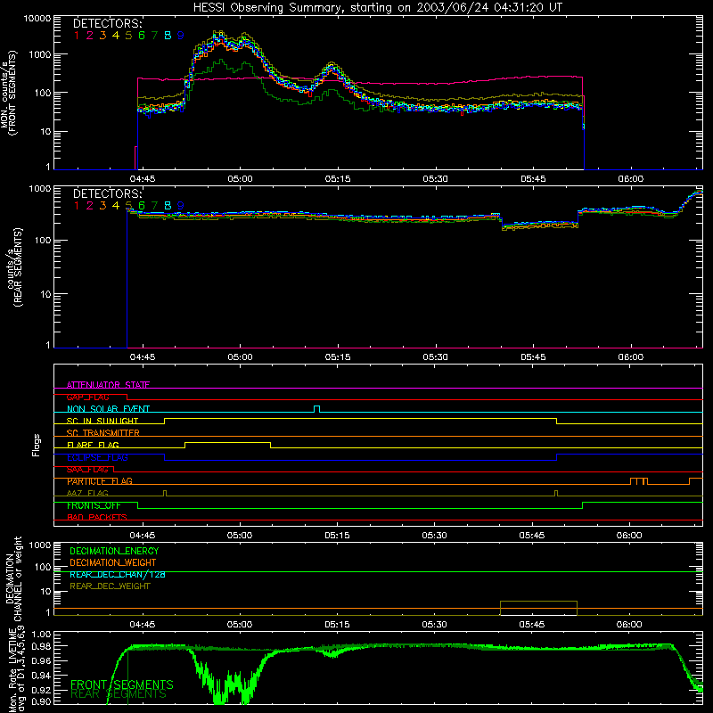713x713 pixels.
Task: Click the raised FLARE_FLAG segment before 05:00
Action: pos(227,442)
